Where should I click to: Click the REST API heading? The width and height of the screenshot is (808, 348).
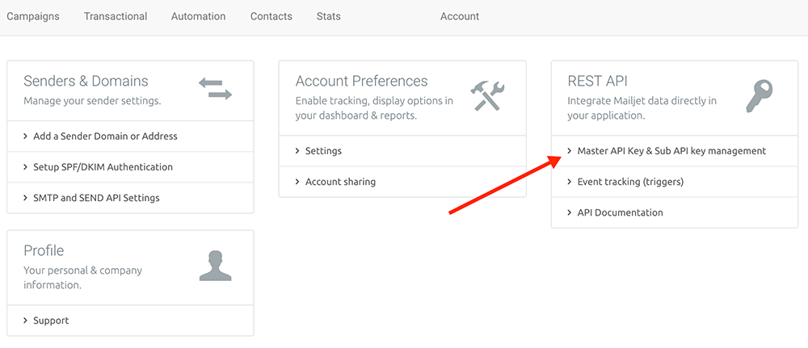(x=597, y=81)
